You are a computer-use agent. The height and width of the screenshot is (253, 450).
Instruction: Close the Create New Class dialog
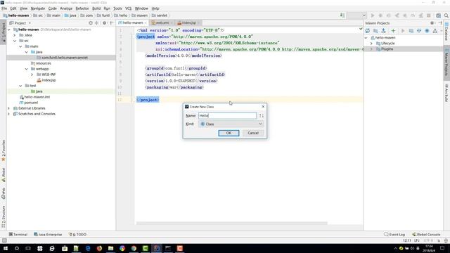(263, 106)
